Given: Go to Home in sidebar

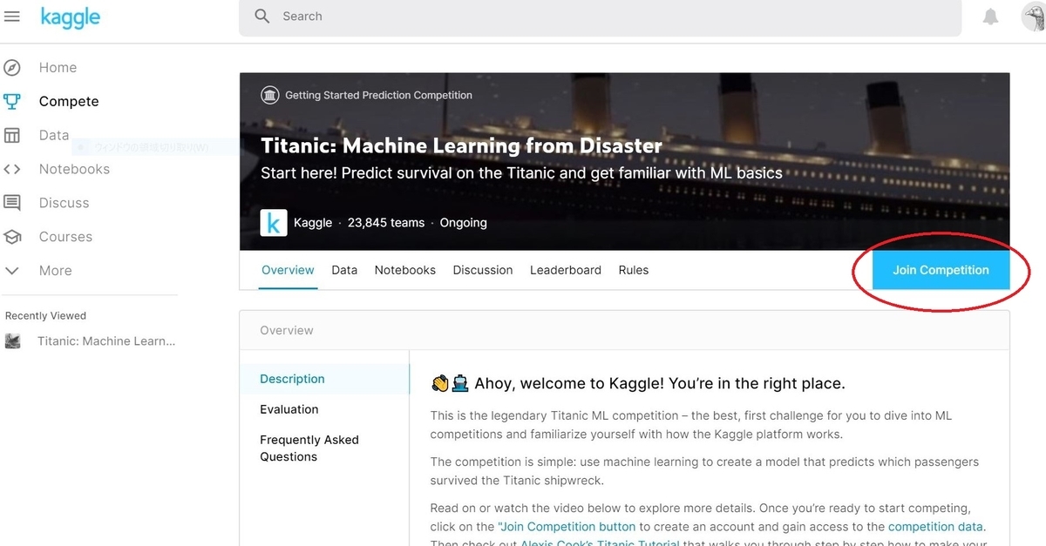Looking at the screenshot, I should click(x=58, y=67).
